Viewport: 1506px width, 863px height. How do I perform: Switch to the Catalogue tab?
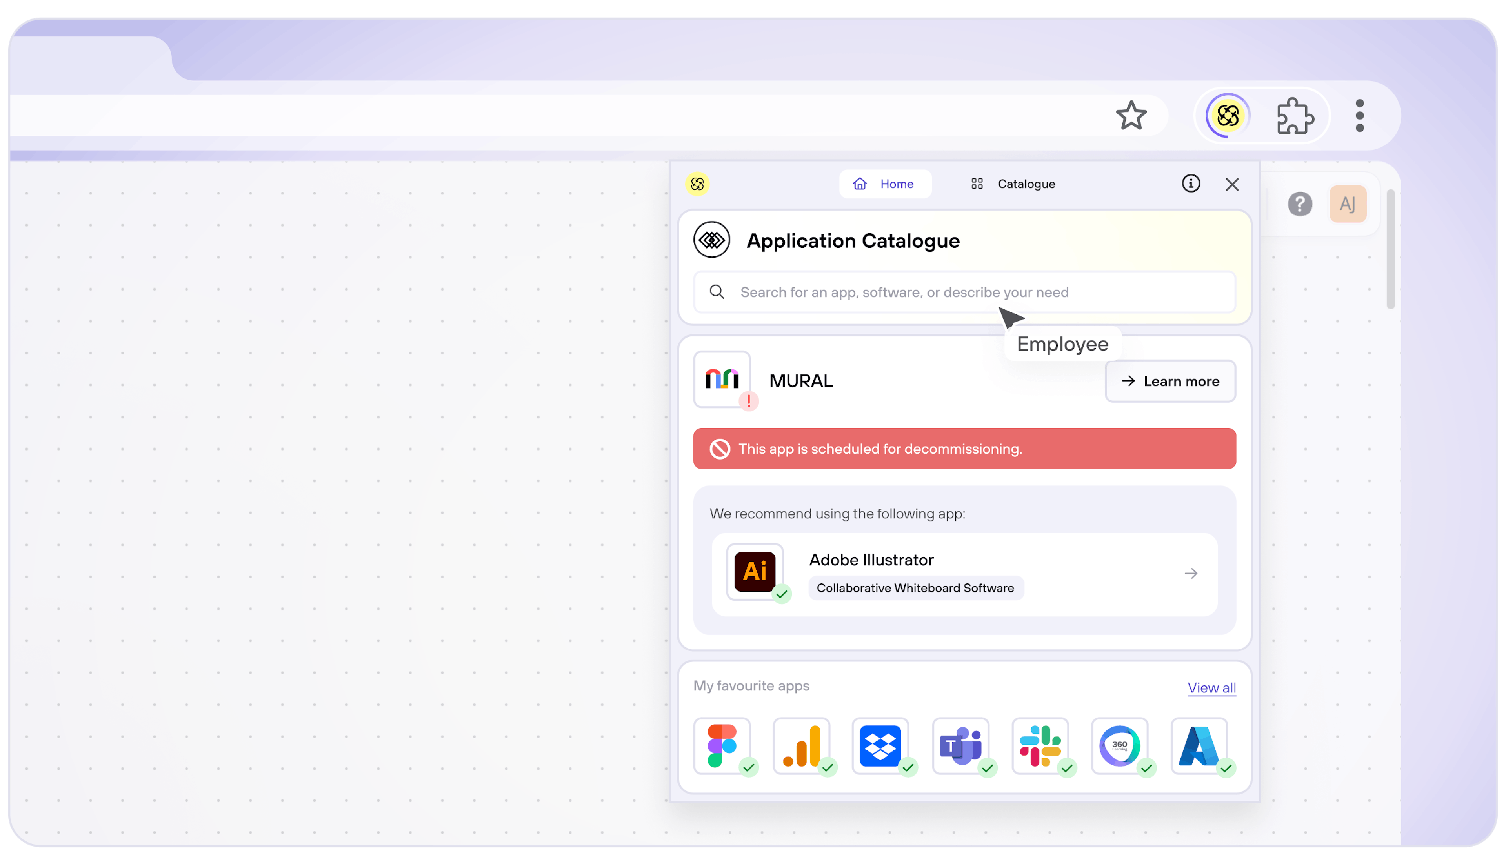(x=1013, y=184)
